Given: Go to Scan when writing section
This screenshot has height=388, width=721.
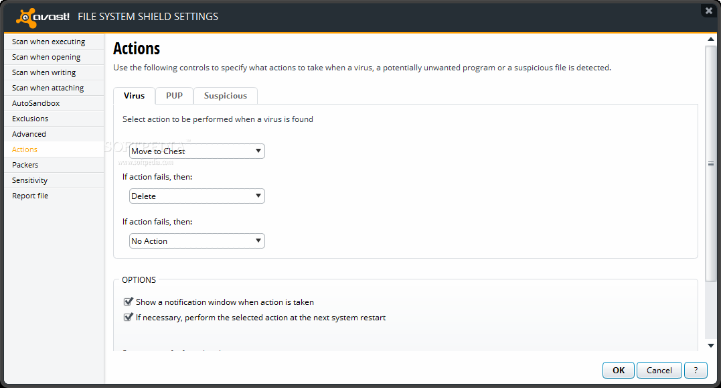Looking at the screenshot, I should tap(54, 72).
